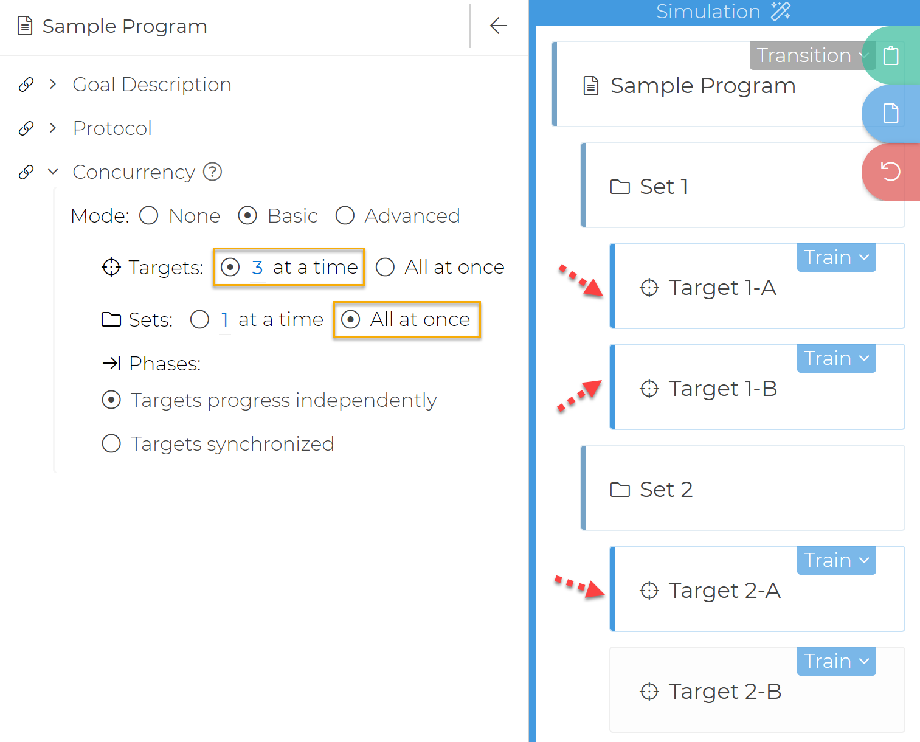920x742 pixels.
Task: Open the Transition dropdown on Sample Program
Action: pos(811,55)
